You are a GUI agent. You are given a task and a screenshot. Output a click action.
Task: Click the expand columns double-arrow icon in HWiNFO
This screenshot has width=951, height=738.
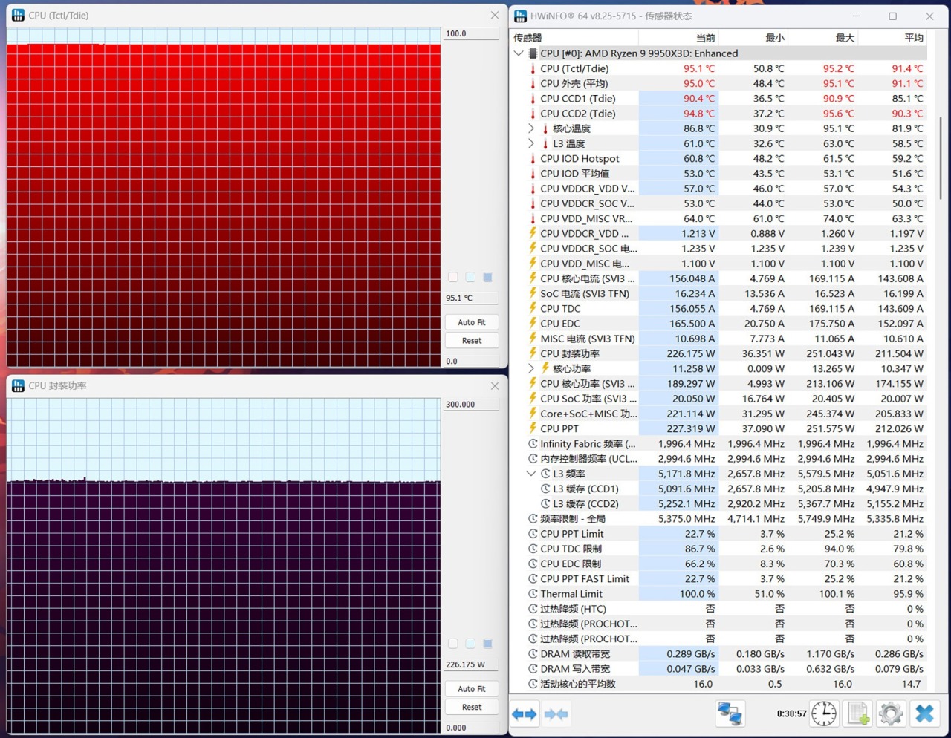coord(525,714)
